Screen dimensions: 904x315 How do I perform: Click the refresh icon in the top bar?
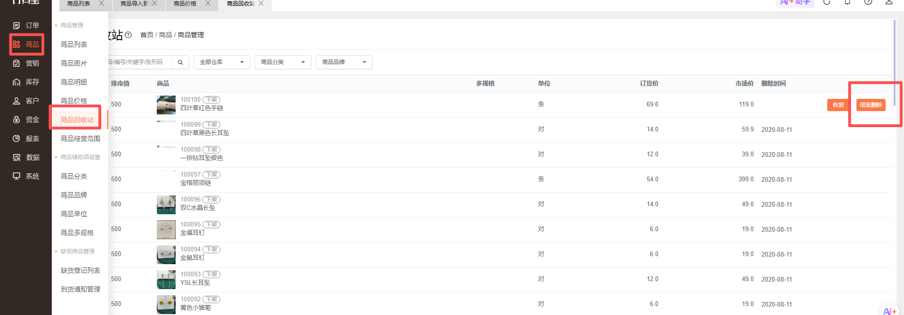click(827, 2)
